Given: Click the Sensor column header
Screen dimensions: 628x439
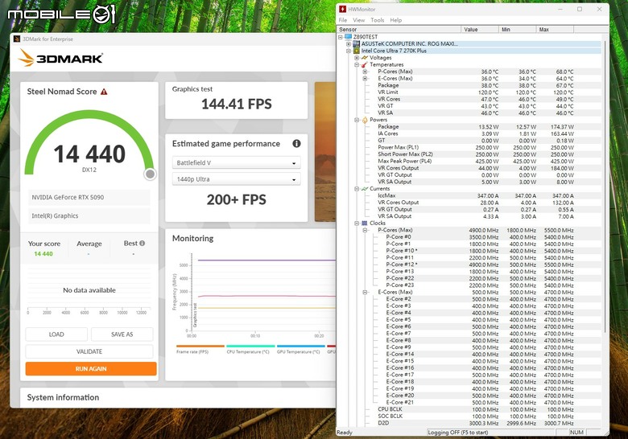Looking at the screenshot, I should pyautogui.click(x=399, y=30).
